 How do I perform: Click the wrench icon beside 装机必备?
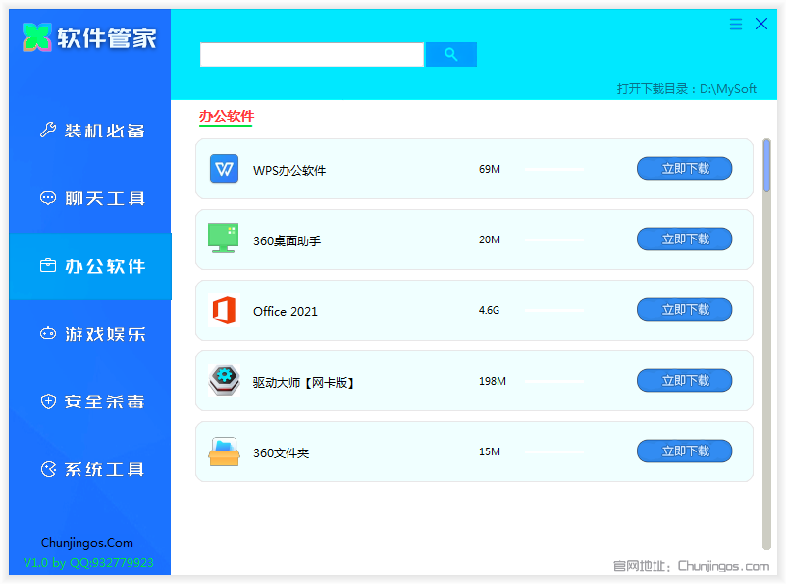48,130
